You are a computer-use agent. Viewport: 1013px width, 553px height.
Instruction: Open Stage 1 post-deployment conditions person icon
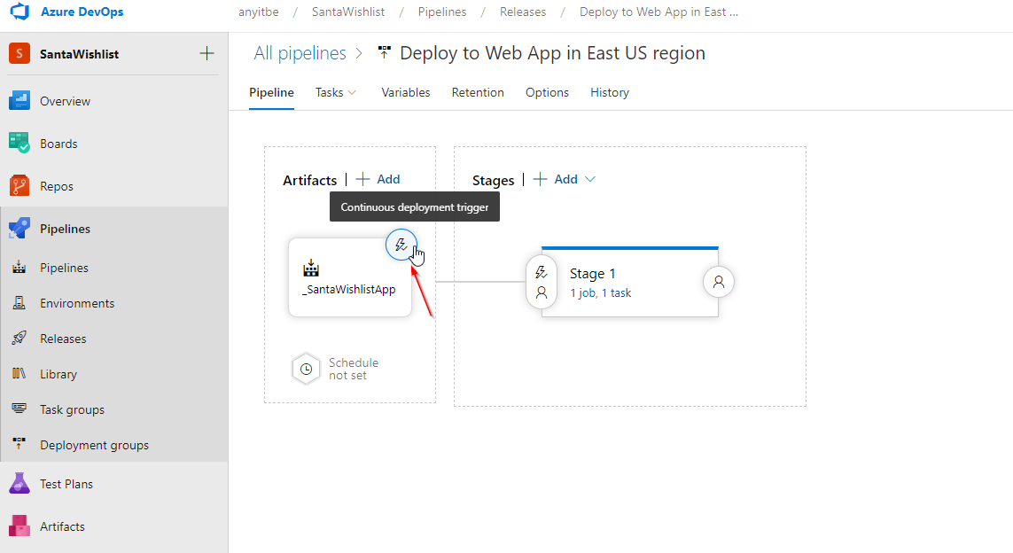(x=719, y=283)
